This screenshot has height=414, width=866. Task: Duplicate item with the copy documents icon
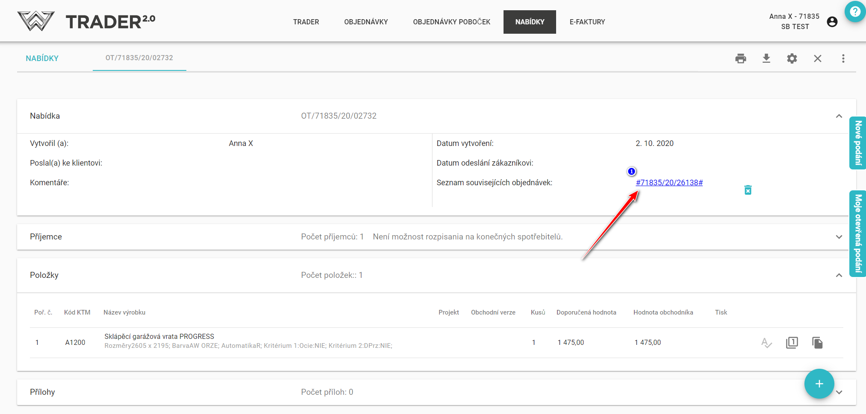[817, 343]
